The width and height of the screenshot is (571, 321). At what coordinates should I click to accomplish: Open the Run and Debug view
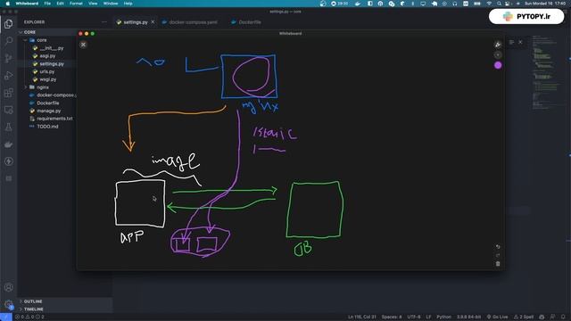coord(8,75)
